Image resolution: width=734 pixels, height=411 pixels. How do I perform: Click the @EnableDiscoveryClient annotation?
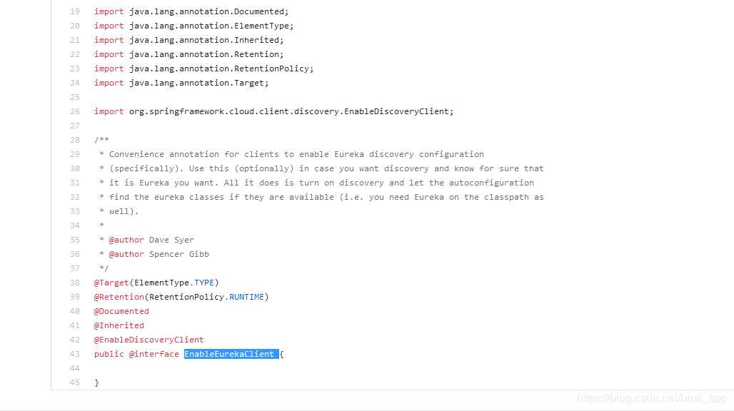pyautogui.click(x=149, y=340)
